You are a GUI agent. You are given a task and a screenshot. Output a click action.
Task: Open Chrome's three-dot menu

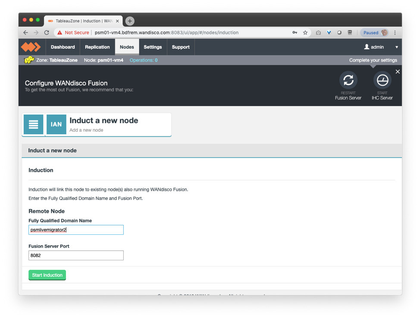pyautogui.click(x=395, y=33)
